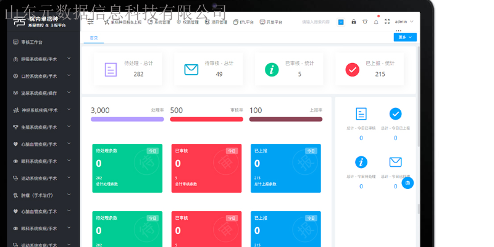Expand the 呼吸系统疾病/手术 chevron
Image resolution: width=494 pixels, height=247 pixels.
click(69, 58)
